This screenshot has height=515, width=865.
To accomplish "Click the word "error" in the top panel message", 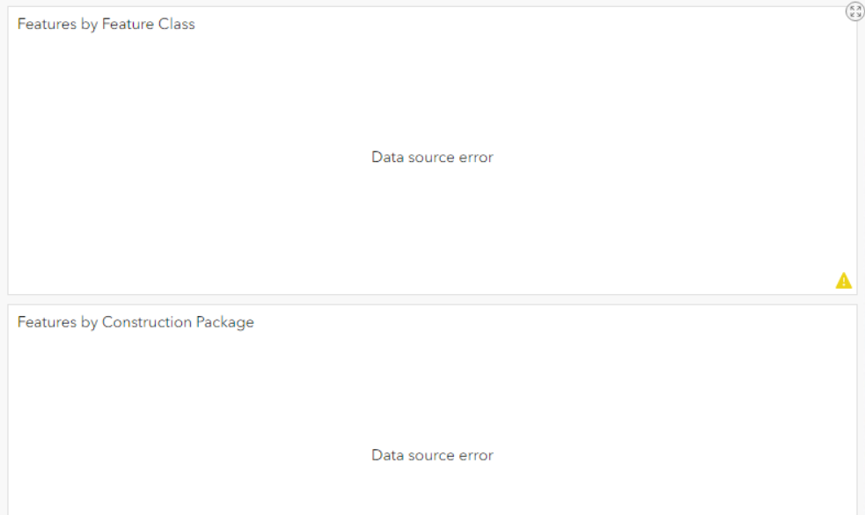I will coord(475,158).
